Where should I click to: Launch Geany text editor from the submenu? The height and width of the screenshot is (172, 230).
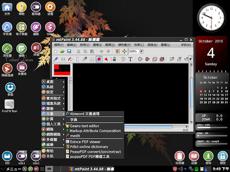pyautogui.click(x=95, y=126)
